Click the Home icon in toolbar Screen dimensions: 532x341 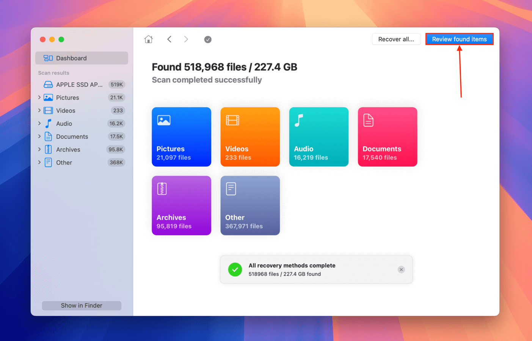tap(149, 39)
